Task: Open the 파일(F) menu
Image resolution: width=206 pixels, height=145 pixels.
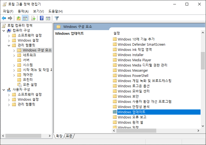Action: [8, 11]
